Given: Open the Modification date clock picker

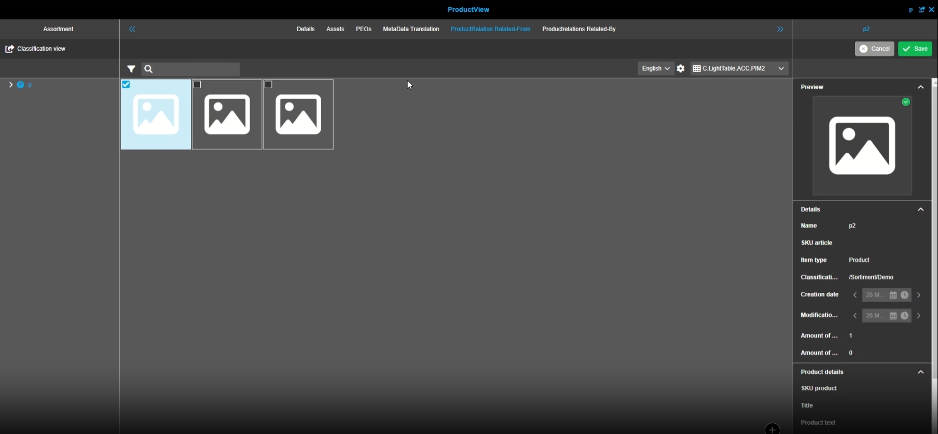Looking at the screenshot, I should coord(905,316).
